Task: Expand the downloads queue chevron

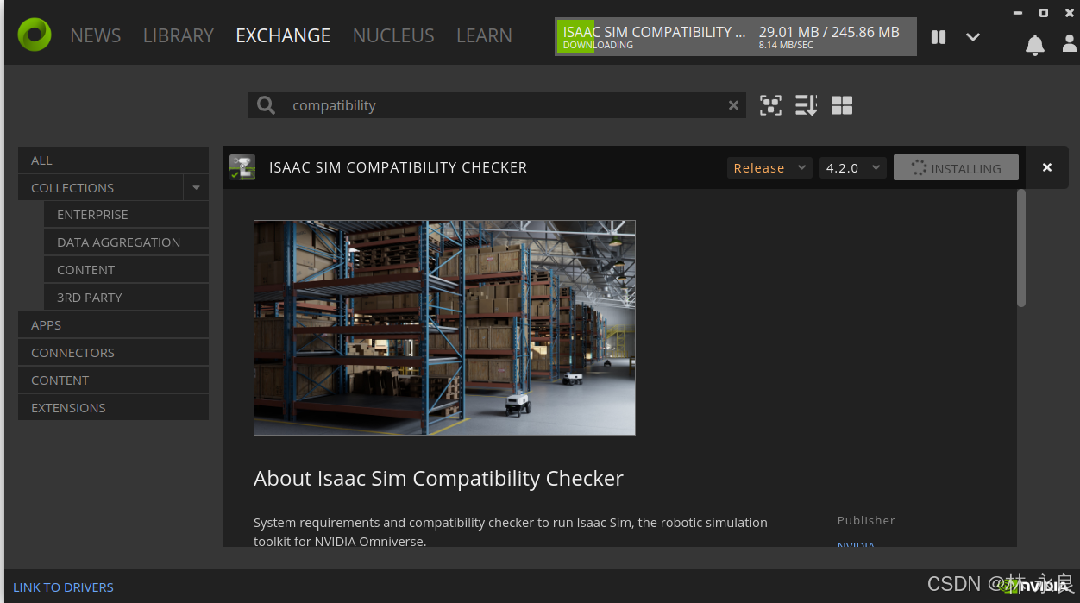Action: click(x=973, y=37)
